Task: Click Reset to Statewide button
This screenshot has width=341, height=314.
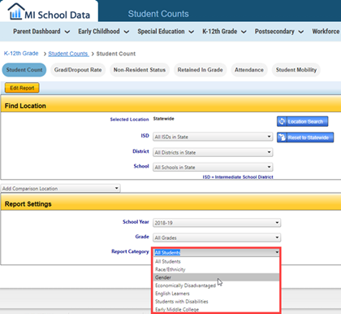Action: 305,137
